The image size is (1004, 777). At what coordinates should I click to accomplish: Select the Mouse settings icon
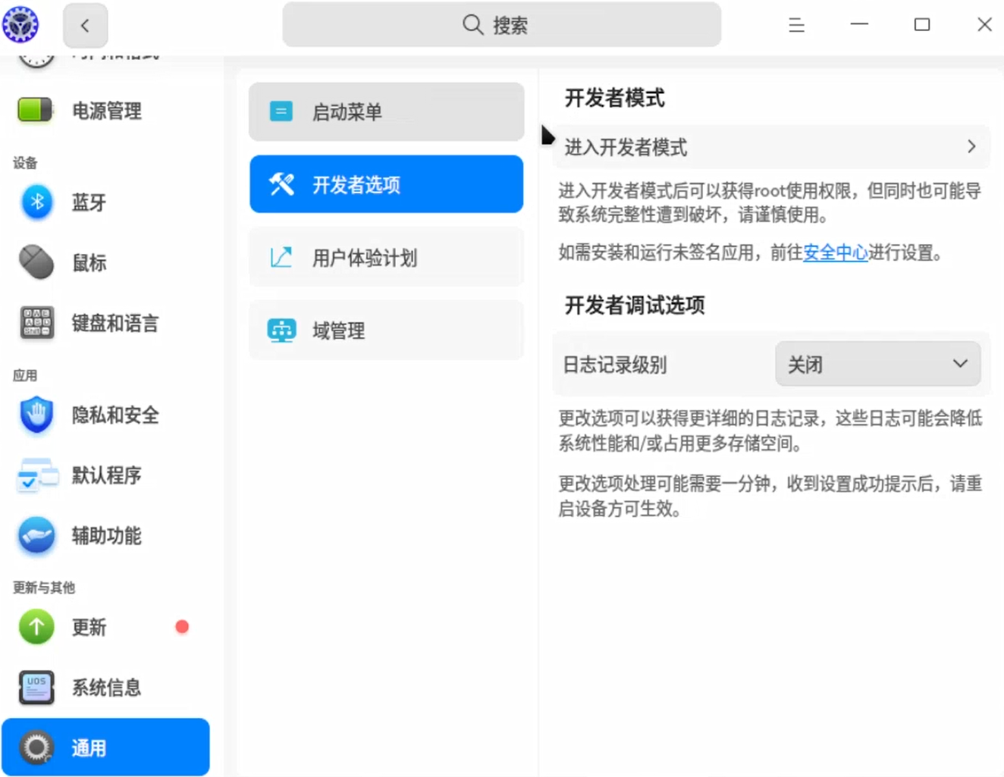(36, 263)
